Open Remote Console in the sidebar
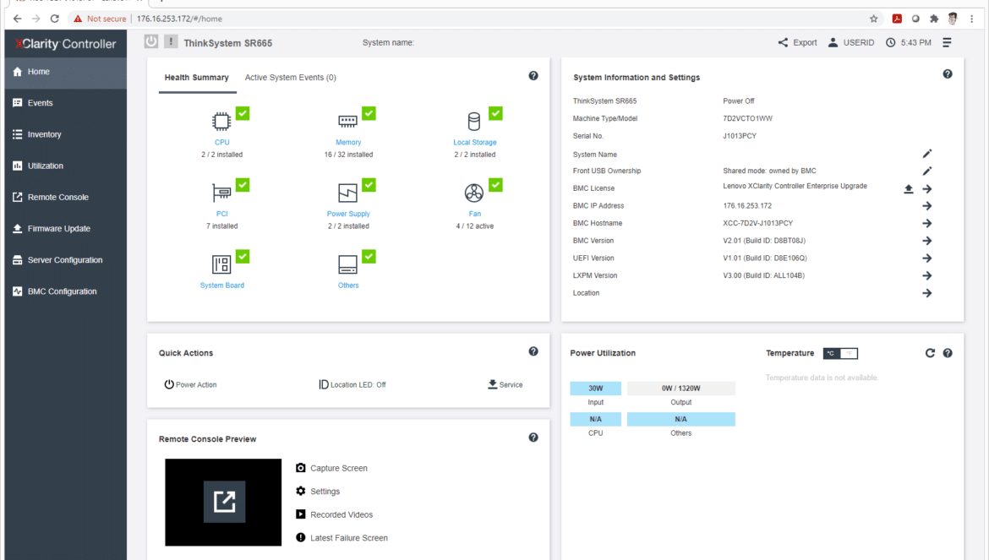989x560 pixels. pos(66,197)
